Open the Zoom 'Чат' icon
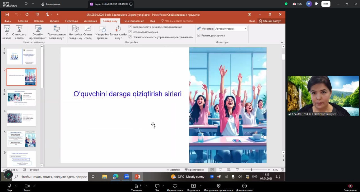Image resolution: width=360 pixels, height=192 pixels. coord(157,186)
